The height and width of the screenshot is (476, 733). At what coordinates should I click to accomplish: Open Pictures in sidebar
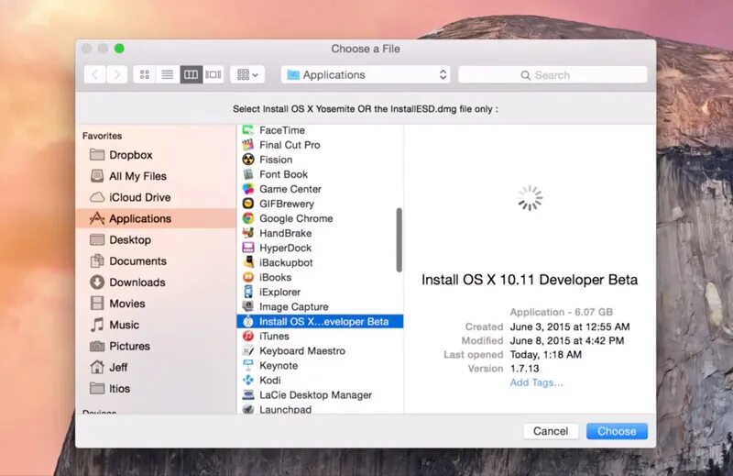click(156, 346)
